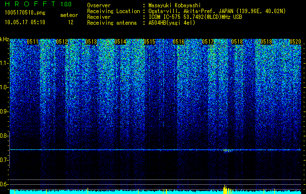Screen dimensions: 306x194
Task: Click the observer name Masayuki Kobayashi
Action: [175, 5]
